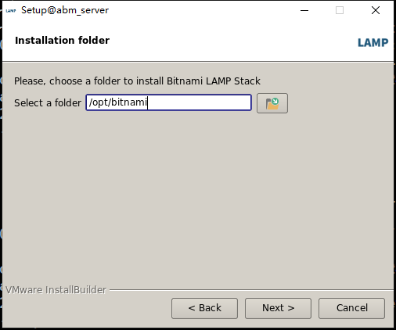Click empty area of folder text box
Image resolution: width=396 pixels, height=330 pixels.
click(x=198, y=102)
